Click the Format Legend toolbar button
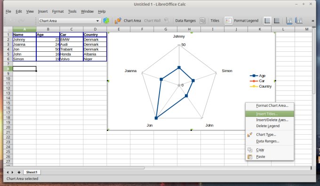This screenshot has height=186, width=320. pyautogui.click(x=246, y=21)
